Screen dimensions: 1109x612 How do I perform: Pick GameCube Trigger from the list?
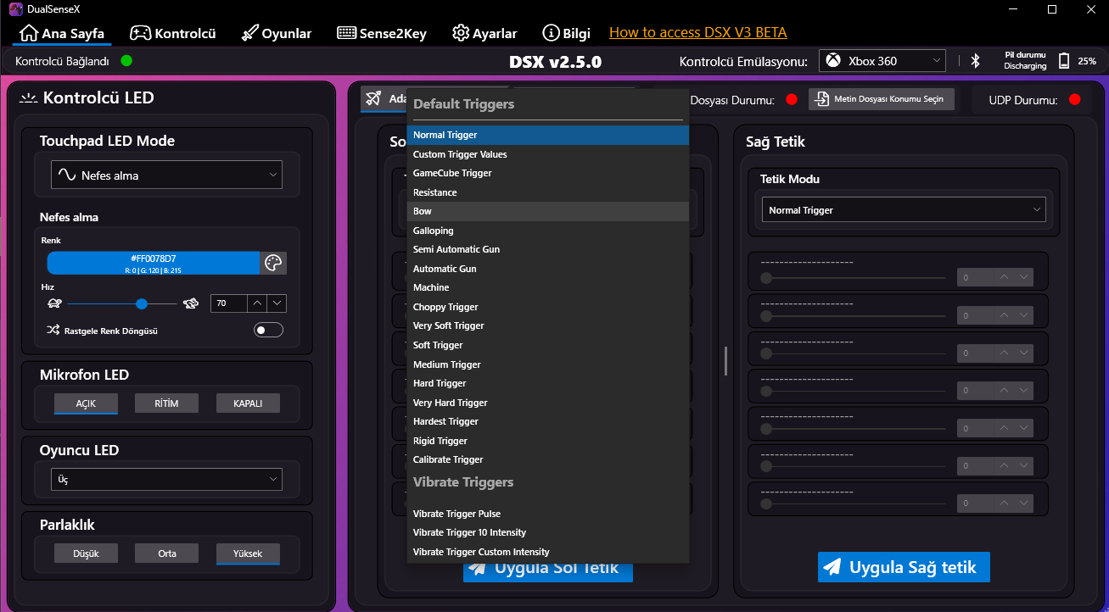click(547, 173)
